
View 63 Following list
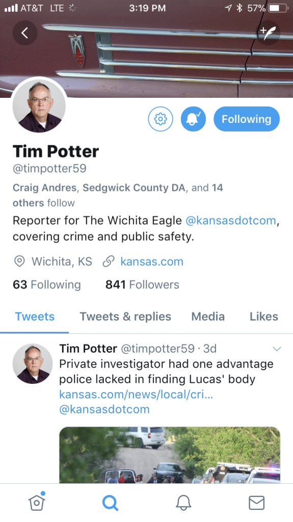46,284
